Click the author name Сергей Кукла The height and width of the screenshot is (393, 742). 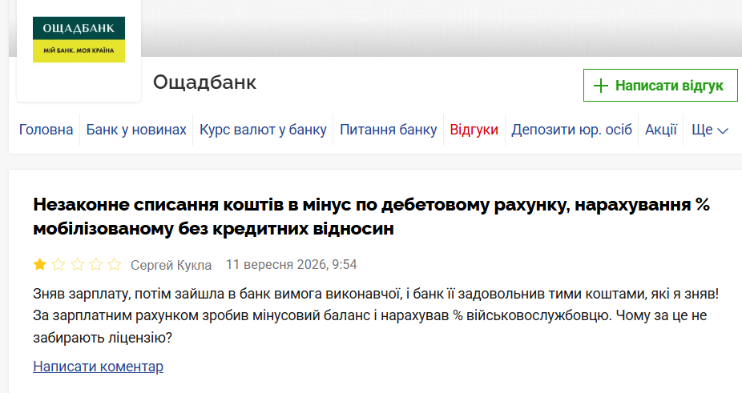(171, 265)
